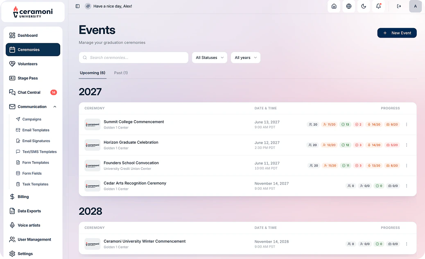
Task: Click Summit College 14/20 microphone badge
Action: [x=374, y=124]
